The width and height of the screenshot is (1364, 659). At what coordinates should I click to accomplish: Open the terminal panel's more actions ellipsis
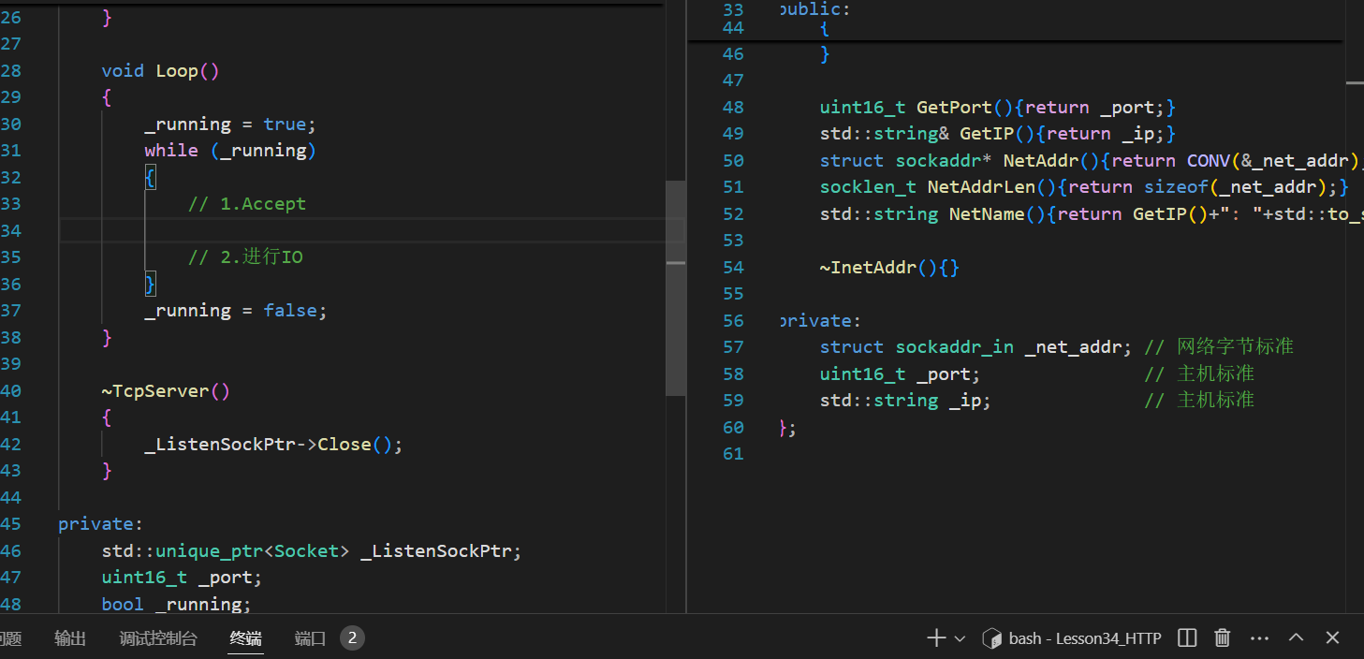point(1259,638)
